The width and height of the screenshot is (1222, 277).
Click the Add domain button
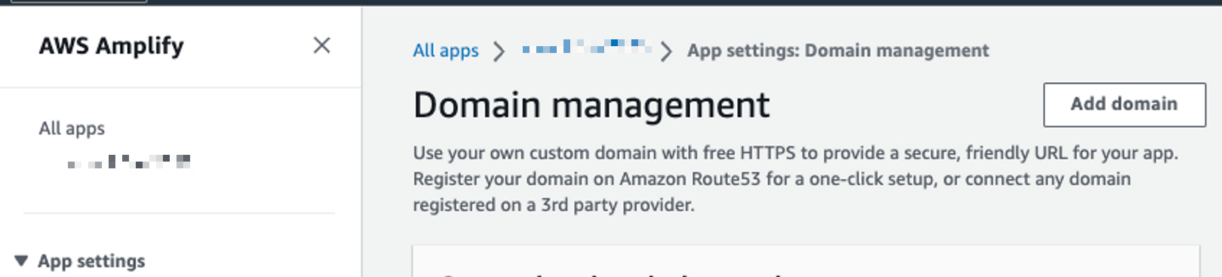pyautogui.click(x=1124, y=105)
